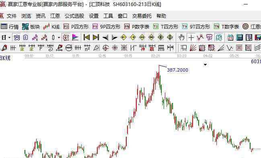Open the 江恩 menu

[x=55, y=16]
